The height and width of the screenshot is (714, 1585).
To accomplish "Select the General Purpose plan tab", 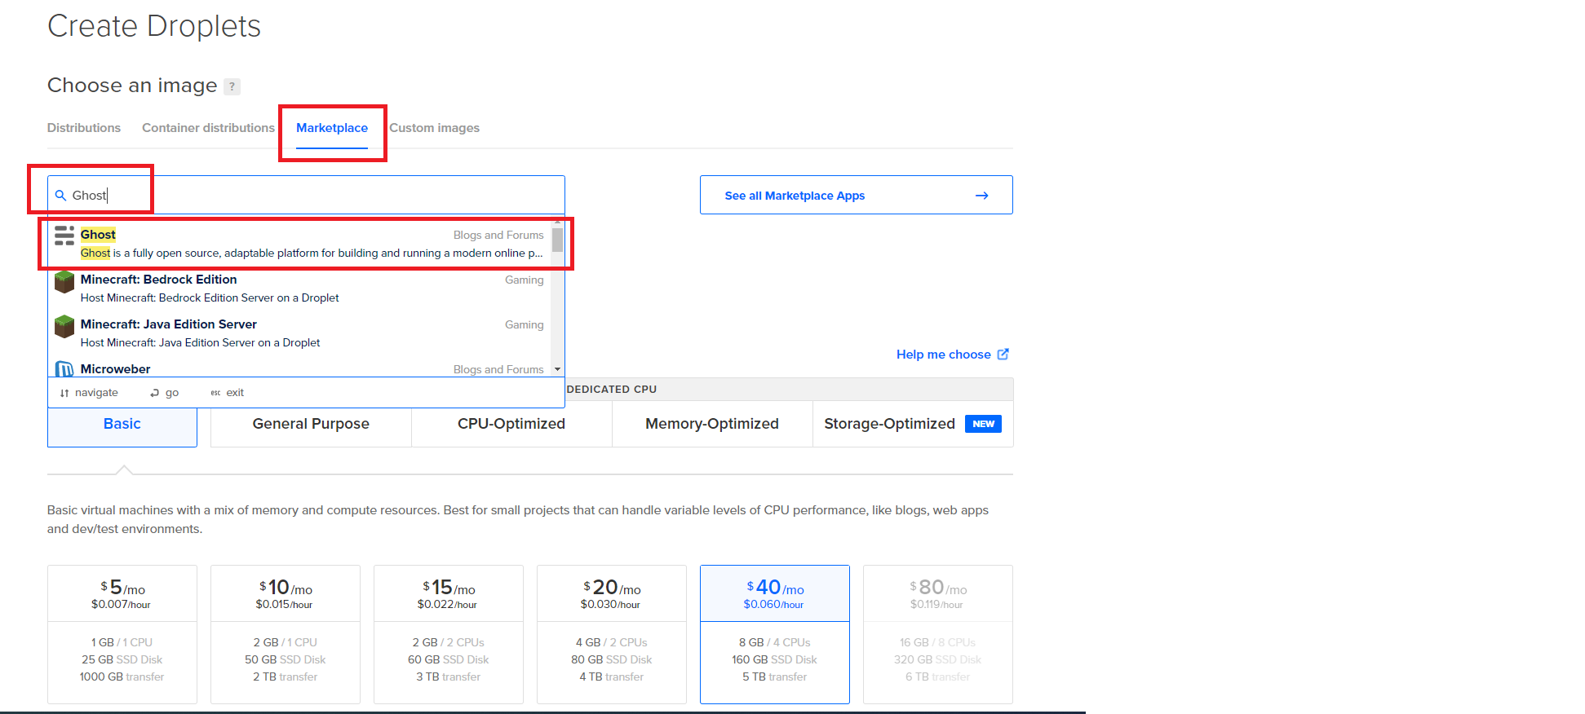I will point(311,424).
